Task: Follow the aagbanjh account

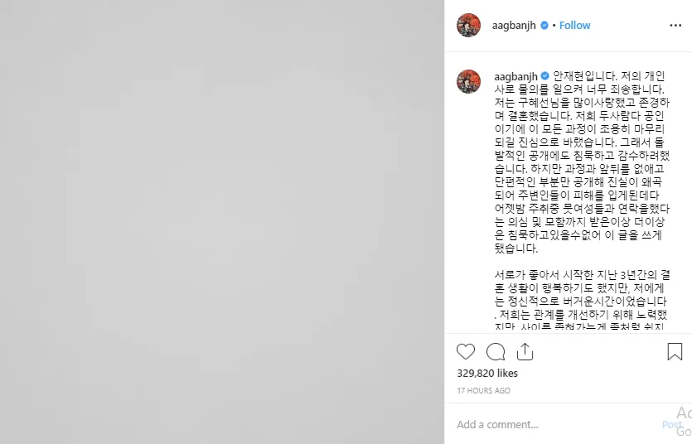Action: coord(574,25)
